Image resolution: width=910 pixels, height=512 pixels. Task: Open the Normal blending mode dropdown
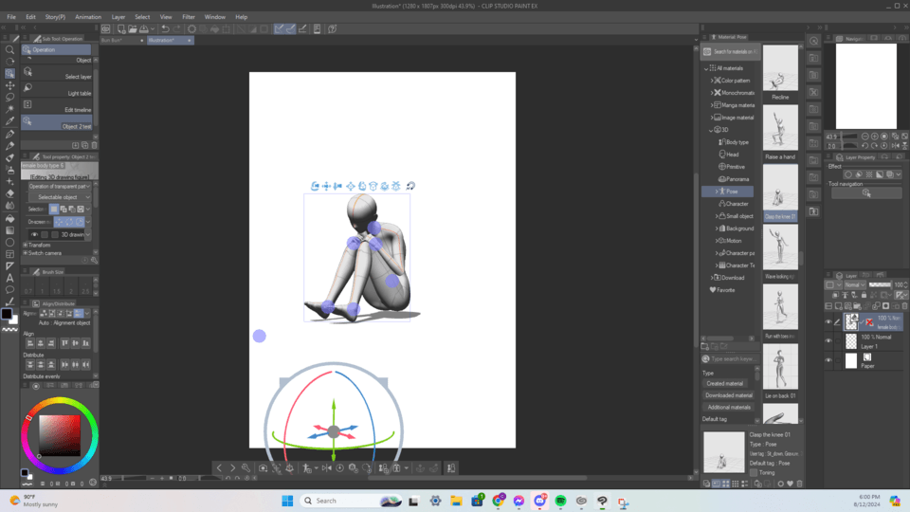pos(854,285)
